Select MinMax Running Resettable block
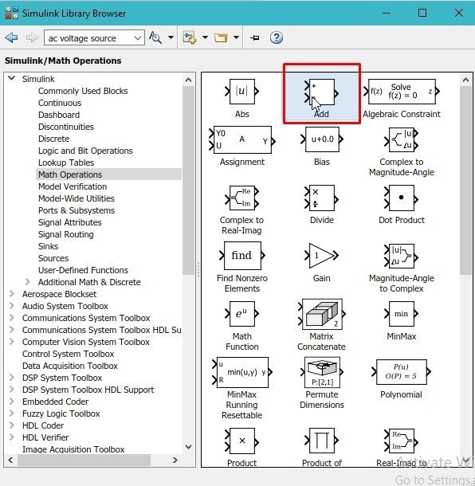This screenshot has height=486, width=475. point(242,372)
